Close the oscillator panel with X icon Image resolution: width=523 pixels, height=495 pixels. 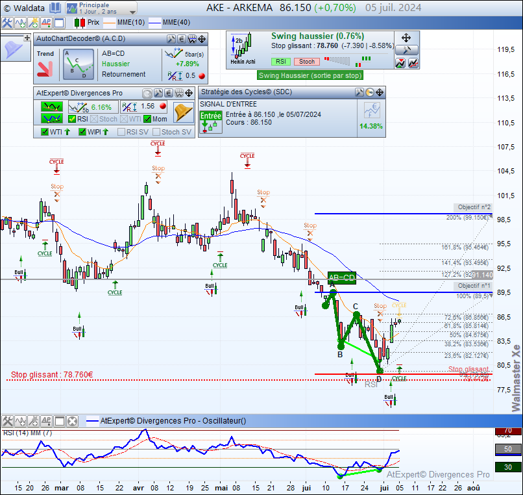[73, 421]
